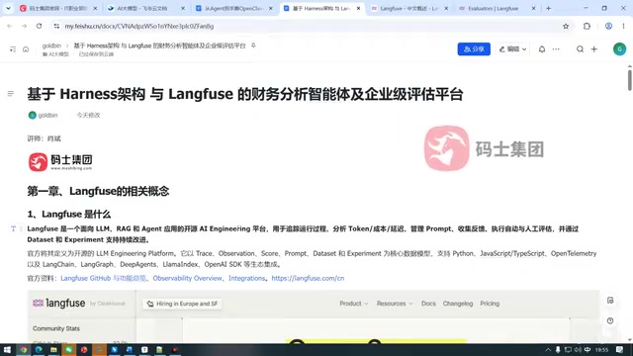The width and height of the screenshot is (633, 356).
Task: Click the document search magnifier icon
Action: (580, 48)
